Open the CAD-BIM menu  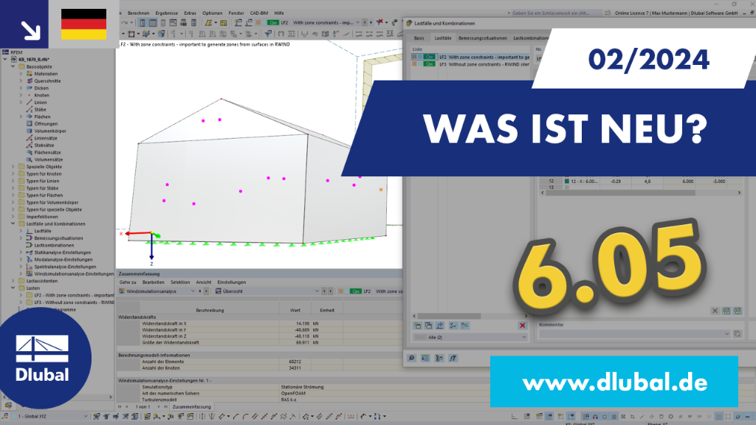click(x=259, y=13)
